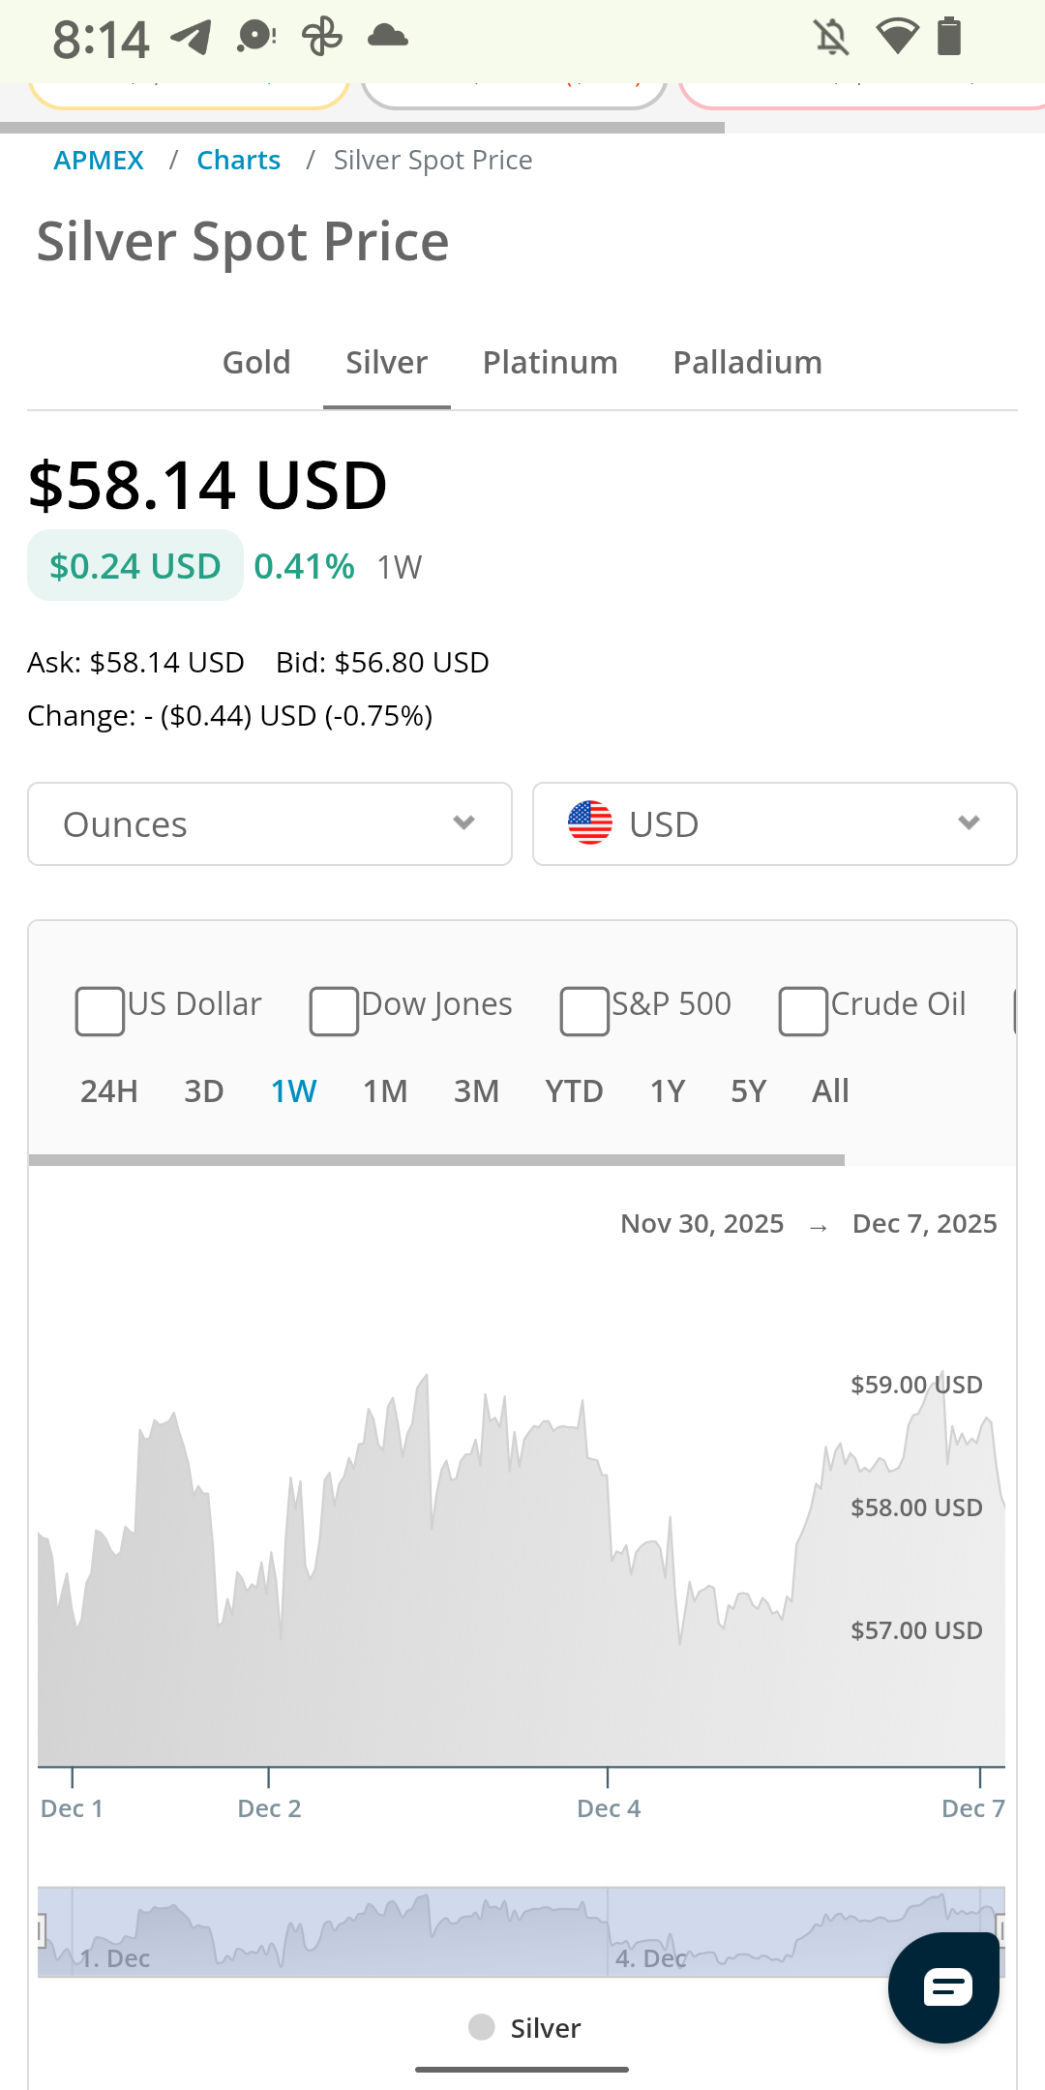Grab the left handle of chart navigator
This screenshot has width=1045, height=2090.
pyautogui.click(x=41, y=1931)
